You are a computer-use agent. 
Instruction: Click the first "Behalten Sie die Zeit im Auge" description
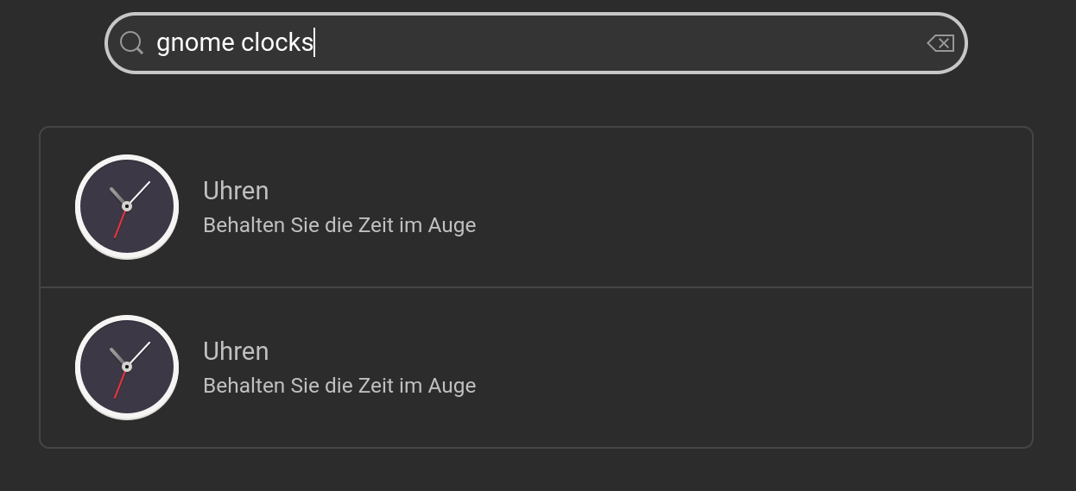(x=339, y=225)
